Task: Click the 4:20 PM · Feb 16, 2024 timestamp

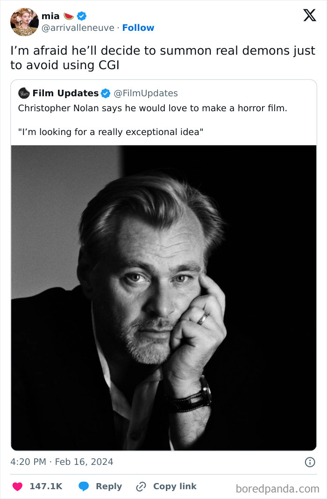Action: [x=62, y=462]
